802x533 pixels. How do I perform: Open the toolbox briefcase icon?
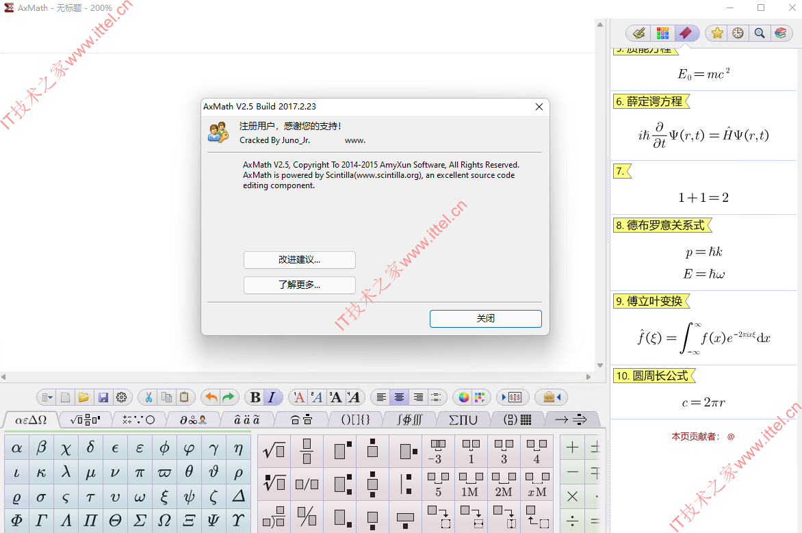point(552,398)
